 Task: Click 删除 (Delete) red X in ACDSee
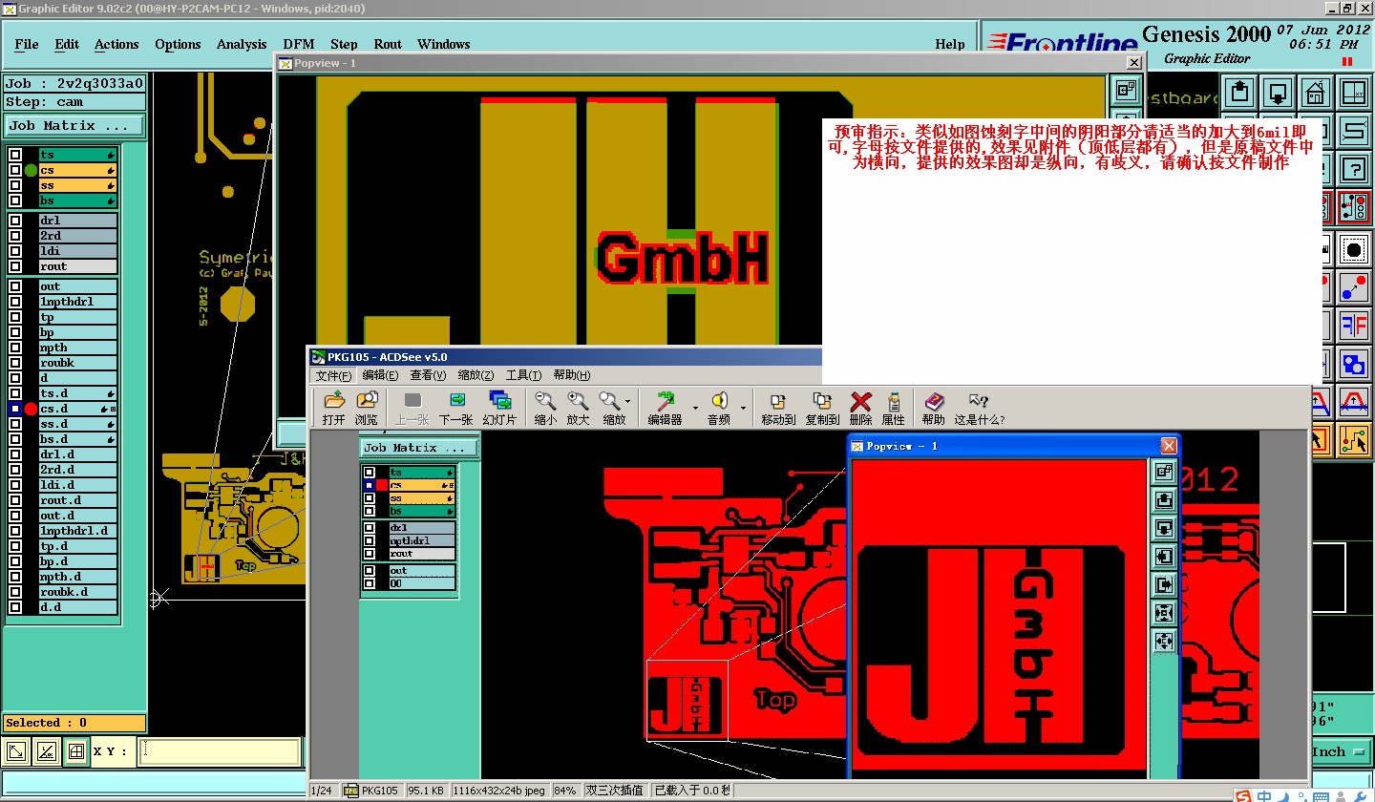coord(860,408)
